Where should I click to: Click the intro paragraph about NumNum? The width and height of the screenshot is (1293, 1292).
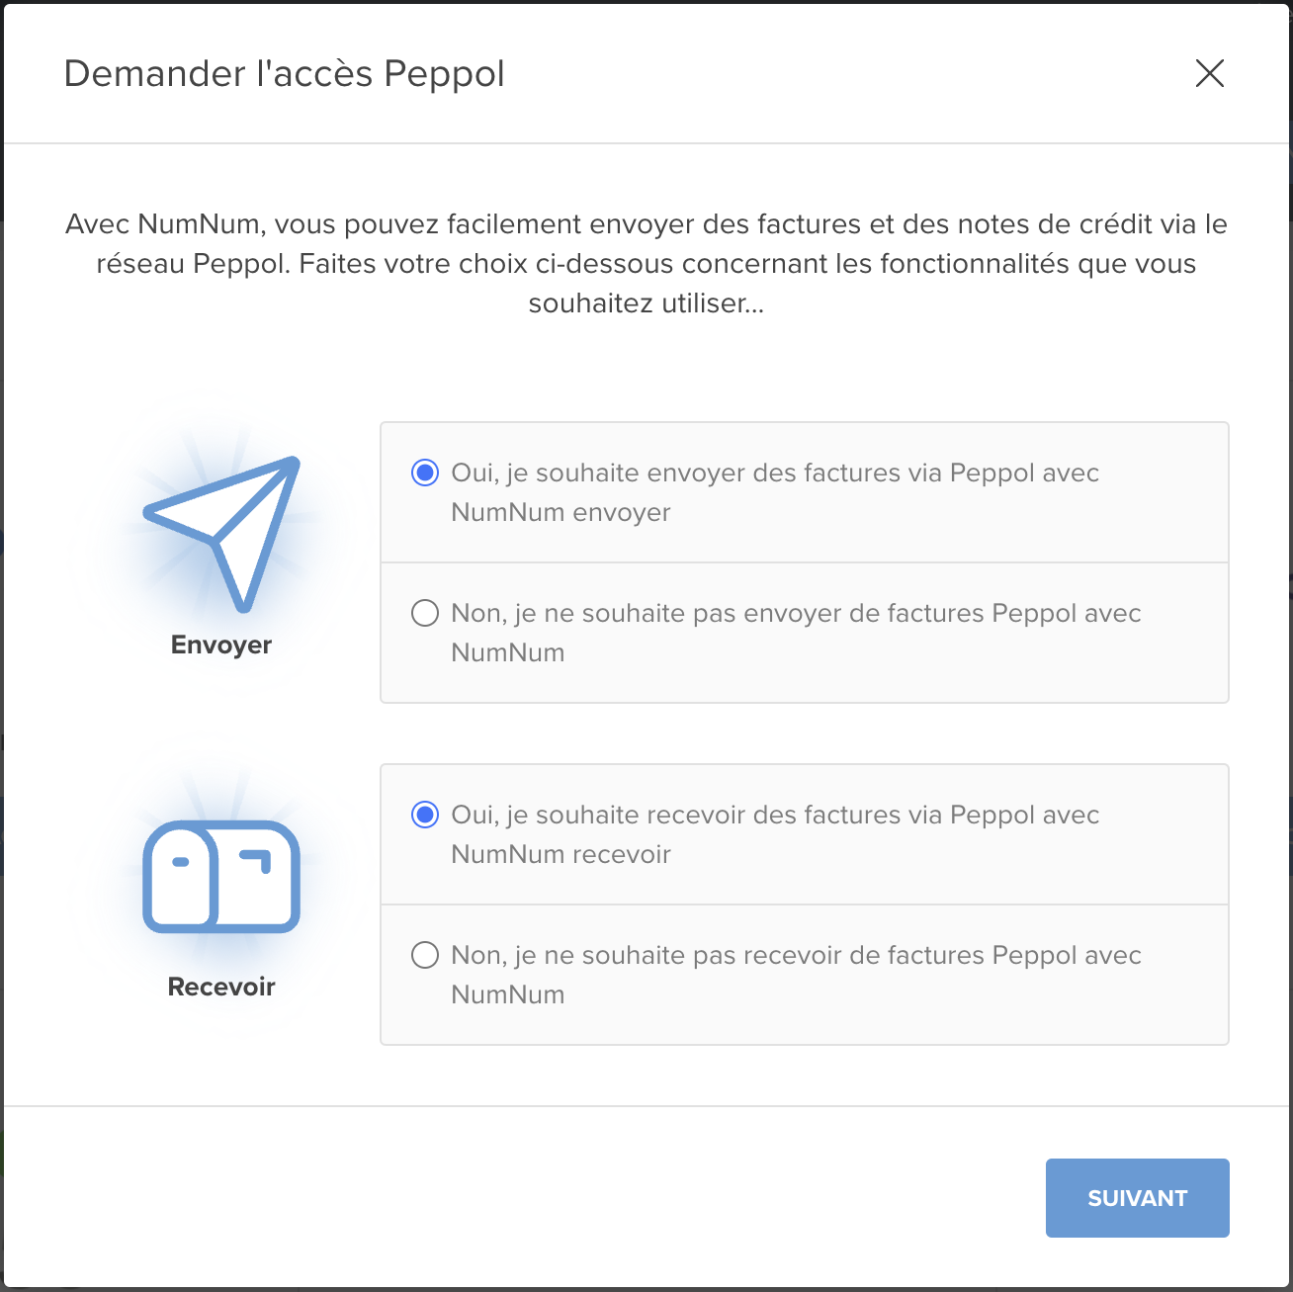pyautogui.click(x=646, y=264)
